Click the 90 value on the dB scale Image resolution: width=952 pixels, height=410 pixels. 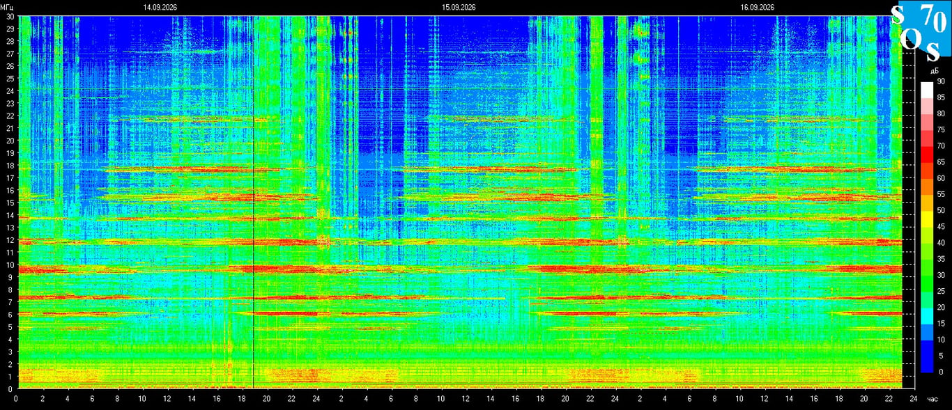point(941,81)
